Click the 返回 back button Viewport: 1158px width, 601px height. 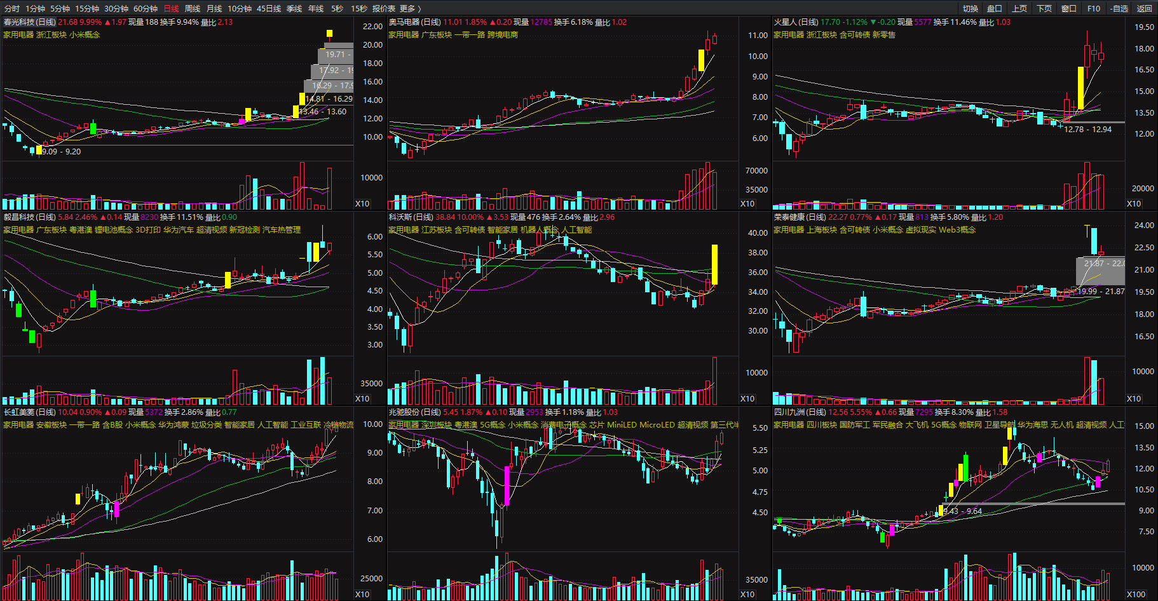pos(1145,8)
